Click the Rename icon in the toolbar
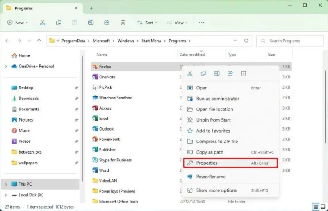The width and height of the screenshot is (328, 211). (91, 23)
